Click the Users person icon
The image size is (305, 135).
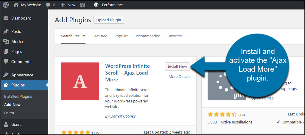pyautogui.click(x=6, y=124)
